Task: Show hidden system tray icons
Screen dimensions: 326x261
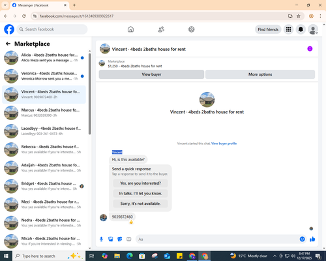Action: 274,256
